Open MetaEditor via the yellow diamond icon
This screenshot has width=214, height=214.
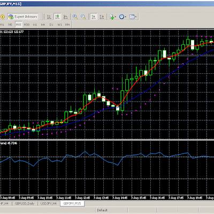(x=2, y=17)
